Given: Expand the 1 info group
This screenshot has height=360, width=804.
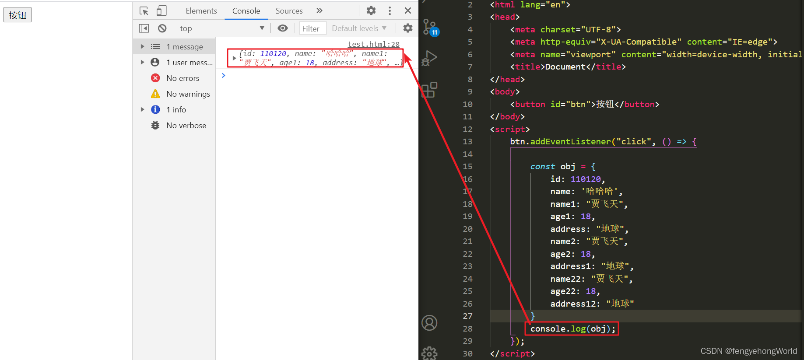Looking at the screenshot, I should pos(142,109).
